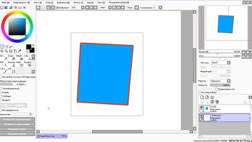
Task: Enable auto layer select on Ctrl+drag checkbox
Action: point(1,77)
